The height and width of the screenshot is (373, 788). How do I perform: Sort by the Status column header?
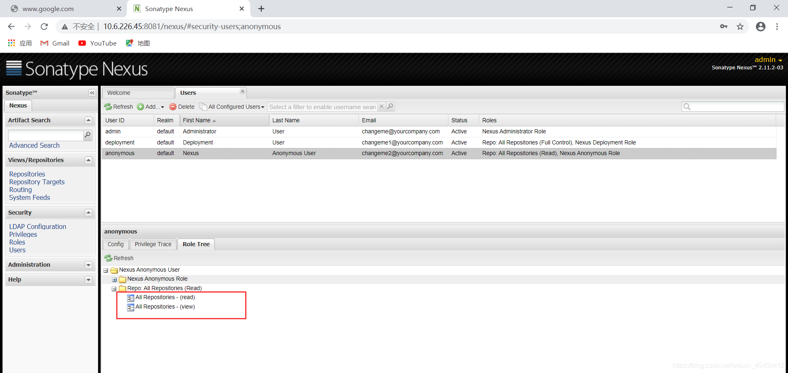(464, 120)
